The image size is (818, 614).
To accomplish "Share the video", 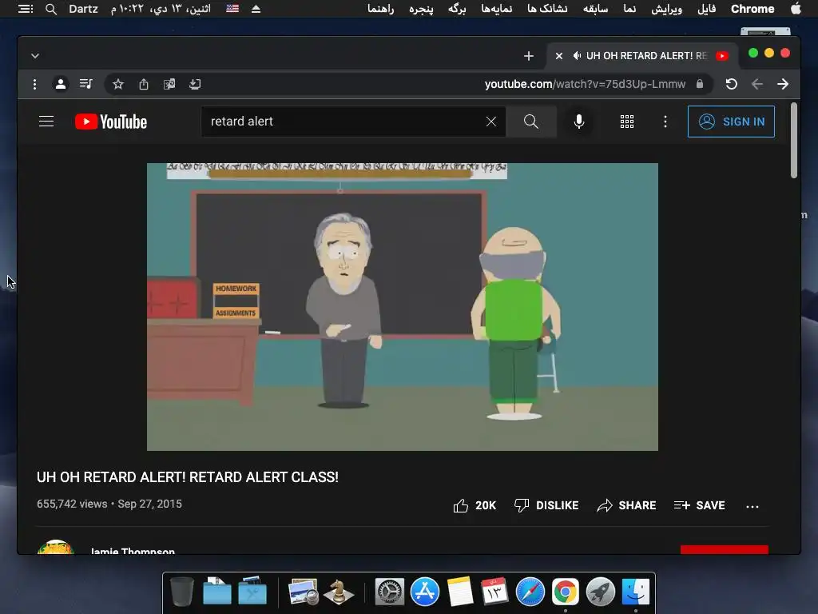I will click(626, 505).
